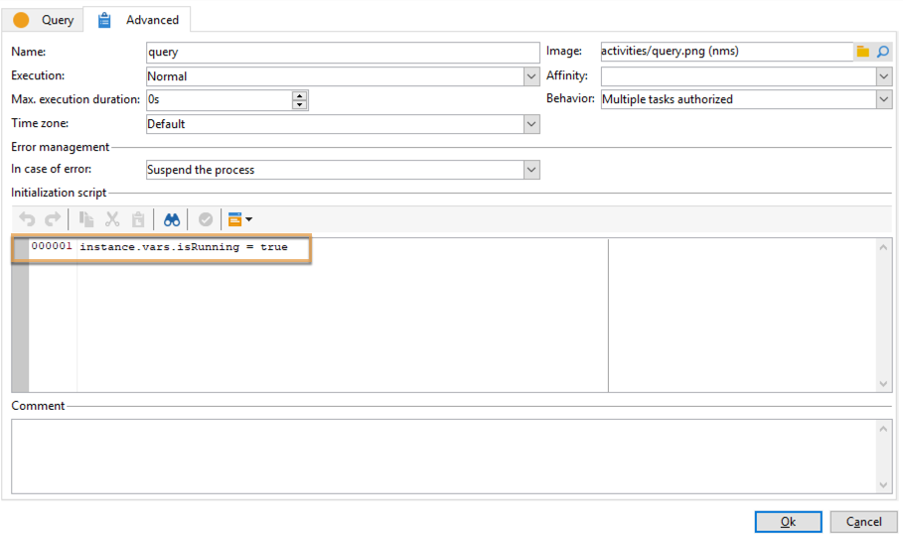Increase Max. execution duration with up arrow
Screen dimensions: 903x538
pyautogui.click(x=299, y=95)
